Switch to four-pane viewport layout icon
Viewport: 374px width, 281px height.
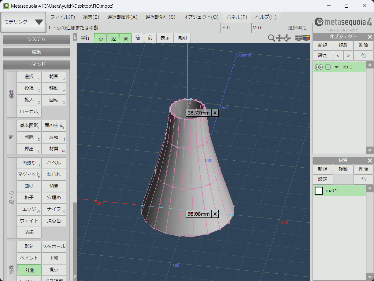coord(298,38)
